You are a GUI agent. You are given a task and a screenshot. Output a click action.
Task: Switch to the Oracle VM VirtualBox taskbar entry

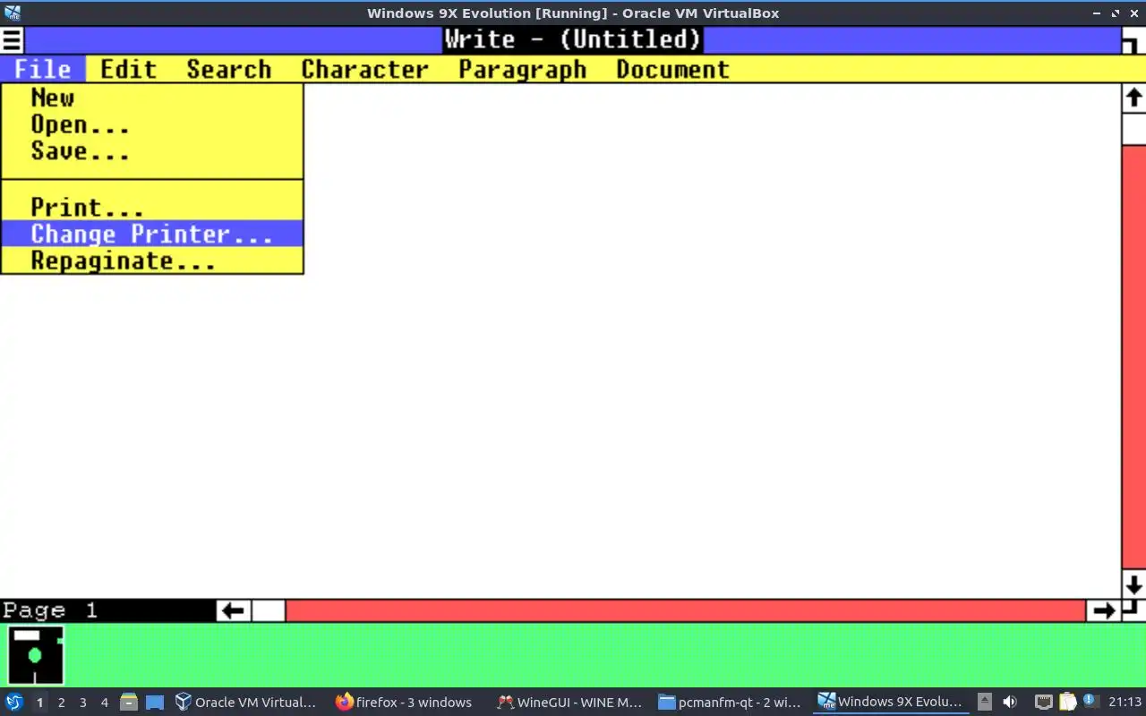tap(247, 703)
